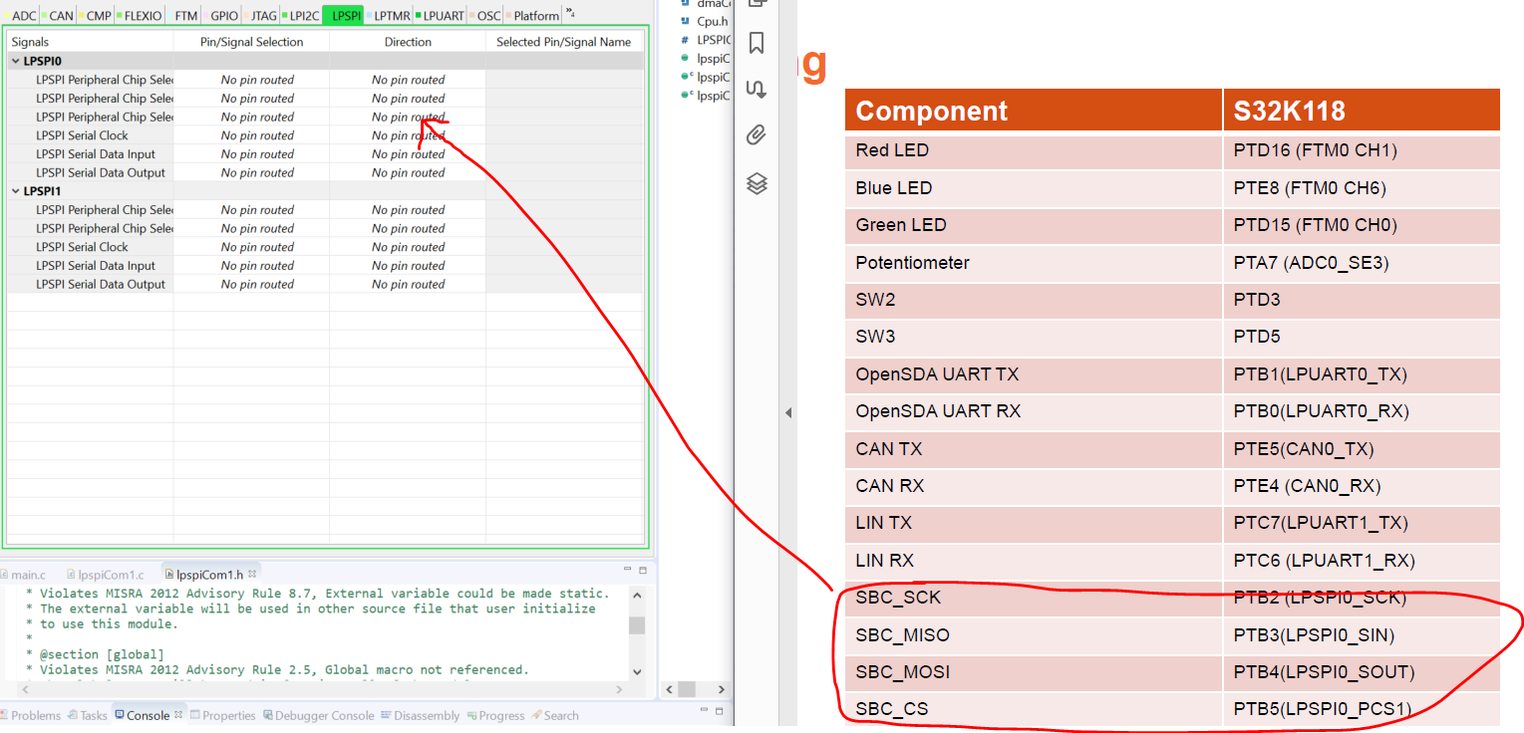
Task: Open the Attachments paperclip panel
Action: tap(756, 134)
